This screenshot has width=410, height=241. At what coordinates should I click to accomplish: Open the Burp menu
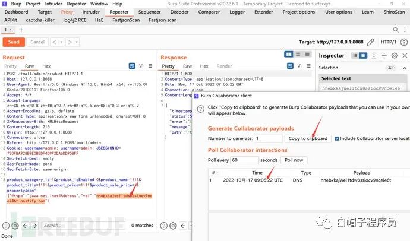tap(16, 4)
